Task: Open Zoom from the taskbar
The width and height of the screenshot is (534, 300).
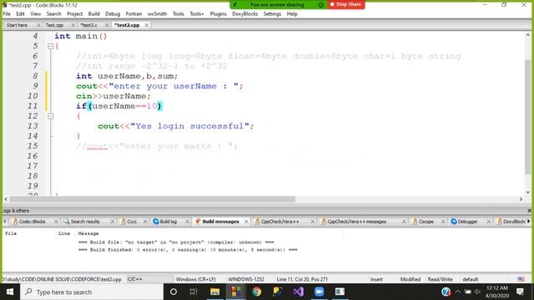Action: click(319, 292)
